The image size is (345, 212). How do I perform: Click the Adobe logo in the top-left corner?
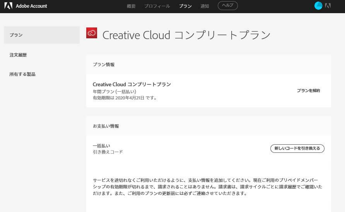(x=8, y=6)
